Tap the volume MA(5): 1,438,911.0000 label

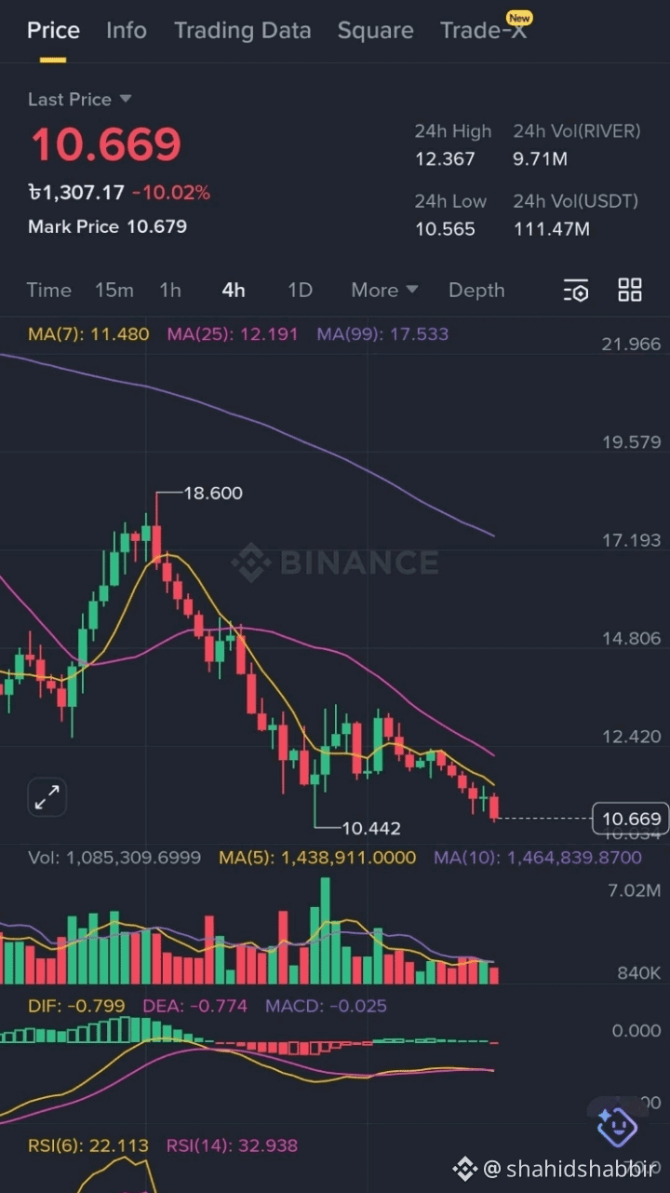coord(317,857)
